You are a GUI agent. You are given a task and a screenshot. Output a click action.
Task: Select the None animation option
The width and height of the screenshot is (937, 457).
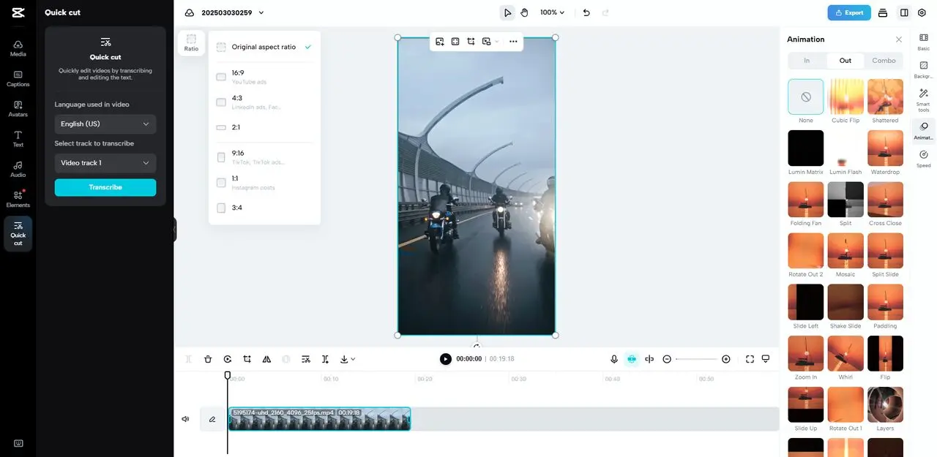click(x=806, y=97)
